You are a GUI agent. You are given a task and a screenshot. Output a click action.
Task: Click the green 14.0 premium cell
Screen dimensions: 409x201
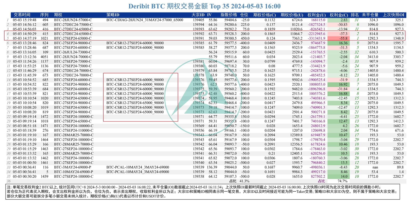pos(338,176)
